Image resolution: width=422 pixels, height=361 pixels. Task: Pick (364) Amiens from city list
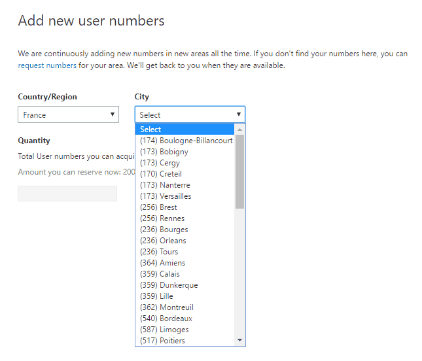point(162,263)
